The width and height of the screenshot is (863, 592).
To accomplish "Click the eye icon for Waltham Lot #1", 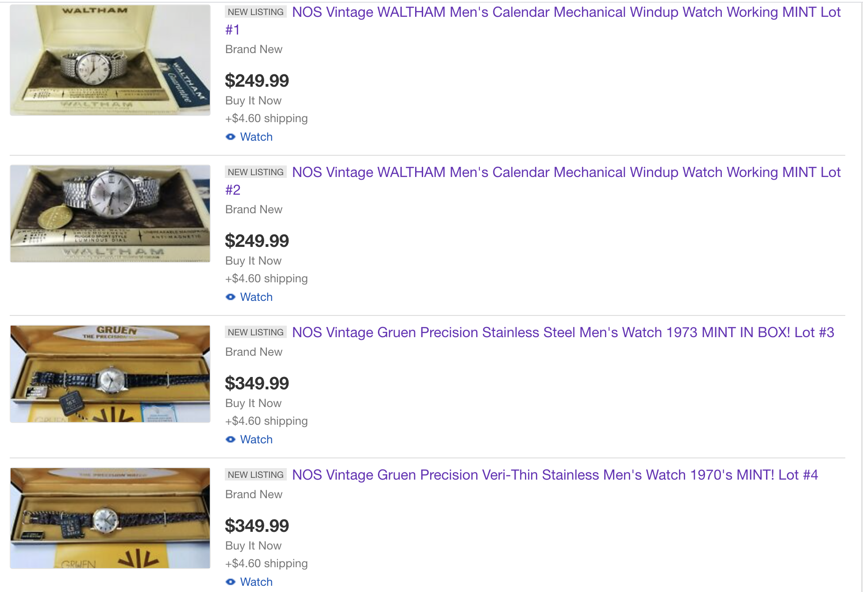I will pos(230,137).
